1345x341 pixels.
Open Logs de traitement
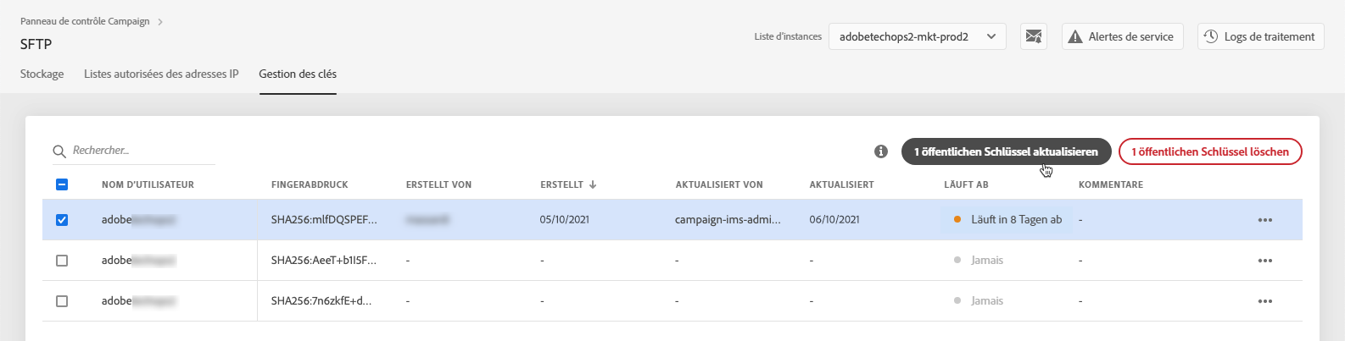[x=1260, y=36]
